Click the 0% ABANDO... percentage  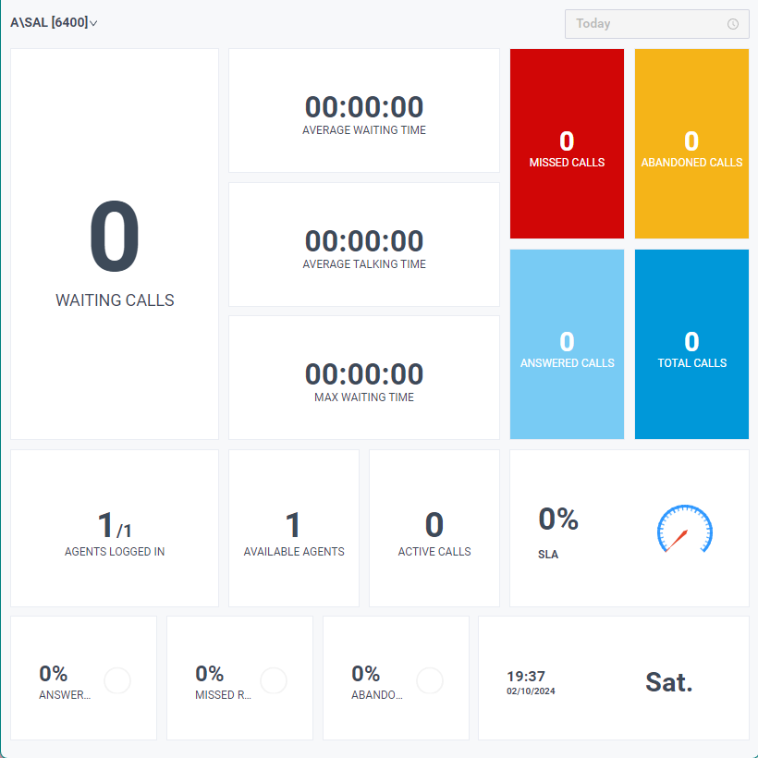pyautogui.click(x=365, y=674)
